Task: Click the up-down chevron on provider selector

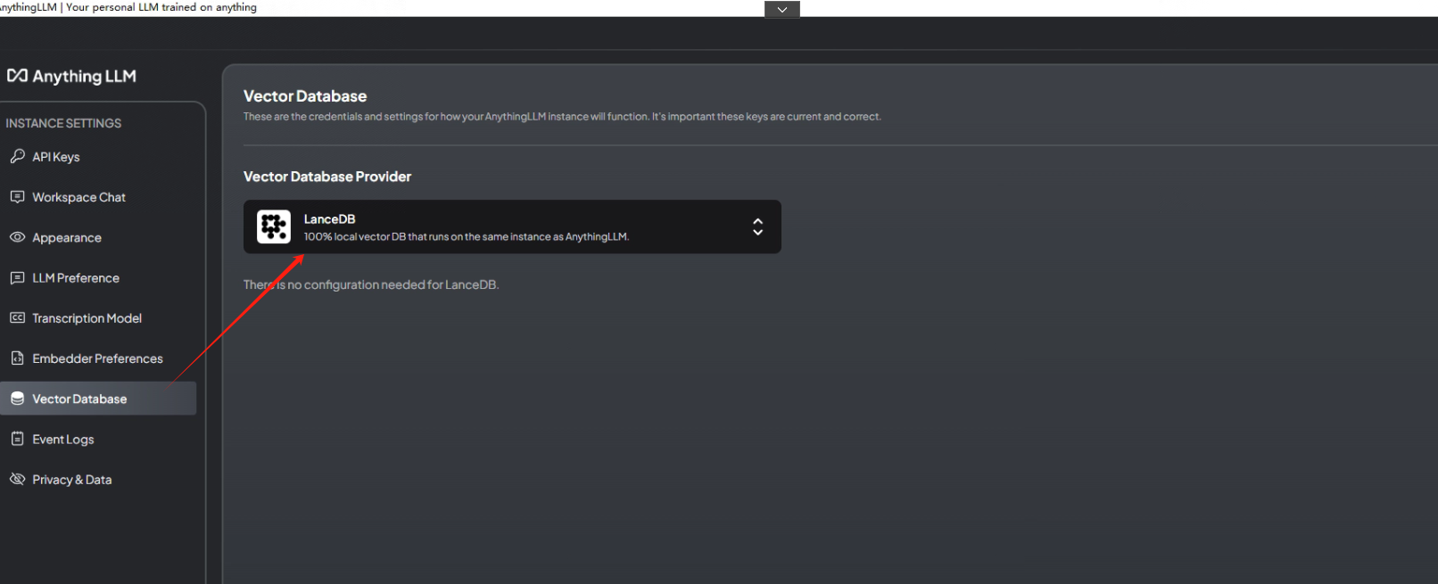Action: point(757,226)
